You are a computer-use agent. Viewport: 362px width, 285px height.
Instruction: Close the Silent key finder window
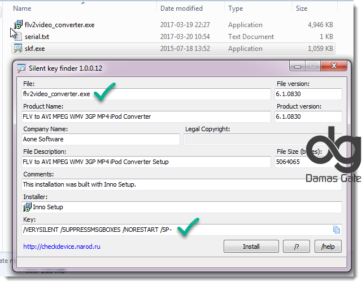coord(334,66)
